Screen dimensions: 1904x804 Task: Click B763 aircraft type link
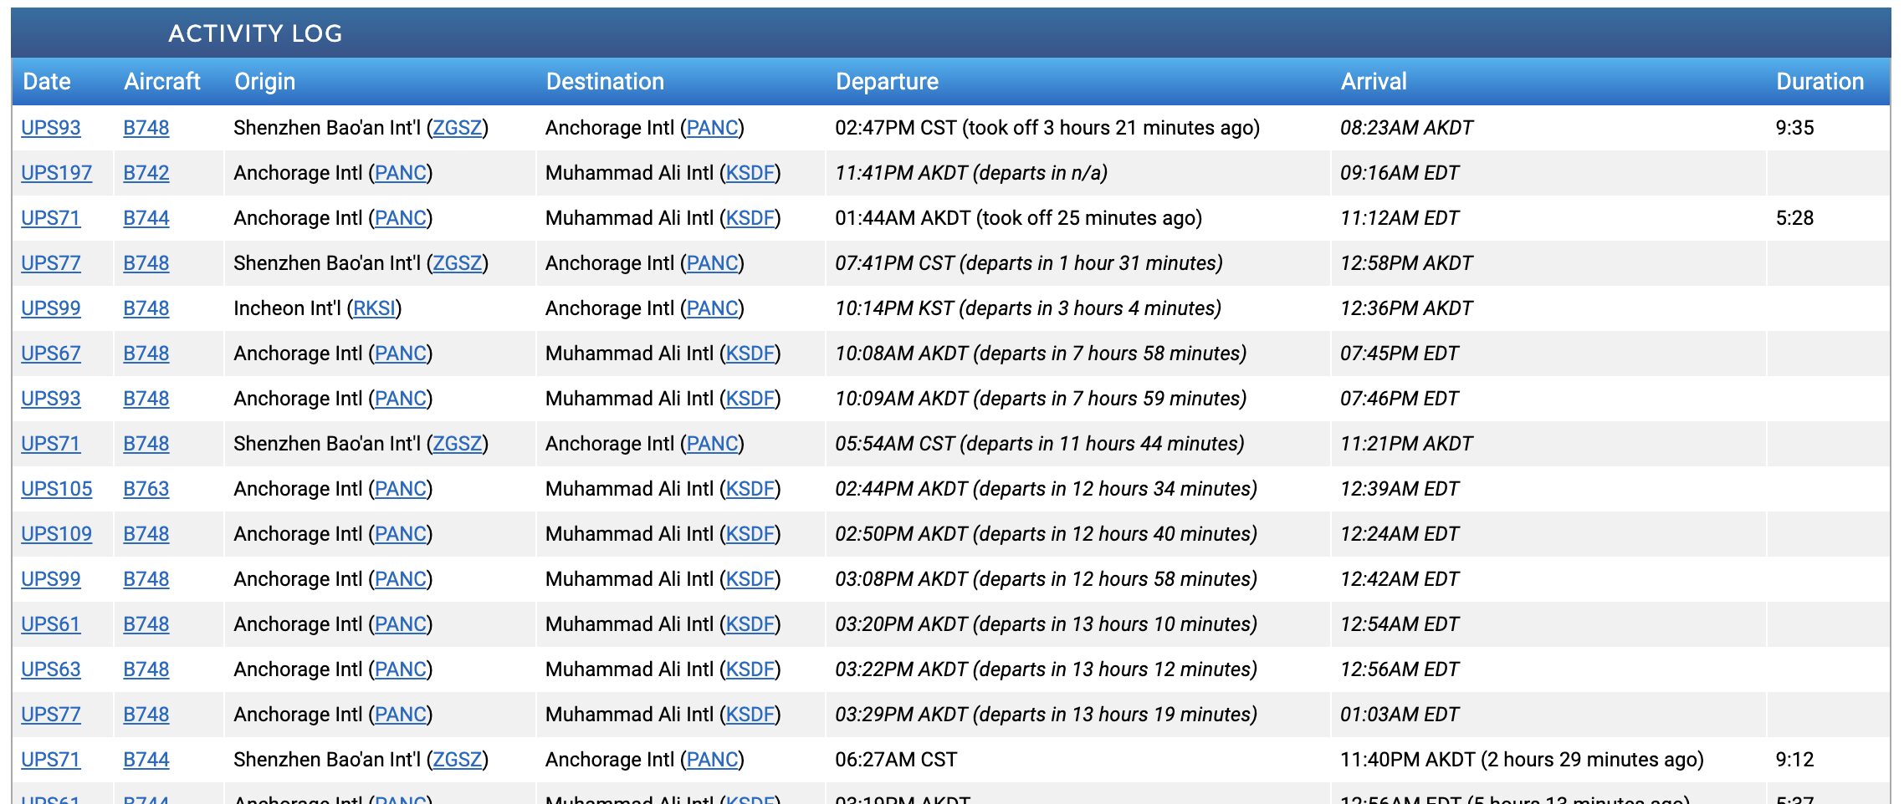[x=146, y=489]
